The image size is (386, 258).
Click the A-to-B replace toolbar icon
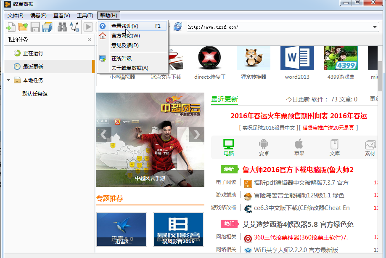(74, 27)
